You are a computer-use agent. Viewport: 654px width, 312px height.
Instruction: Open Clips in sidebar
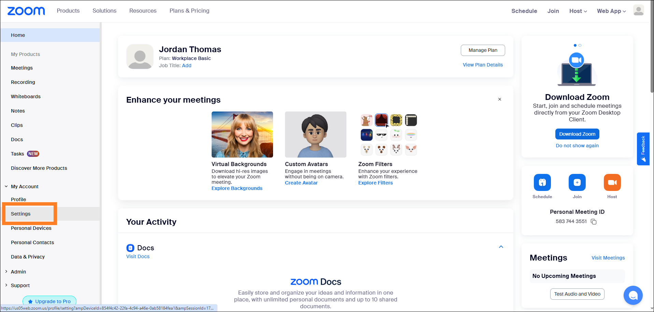click(17, 125)
